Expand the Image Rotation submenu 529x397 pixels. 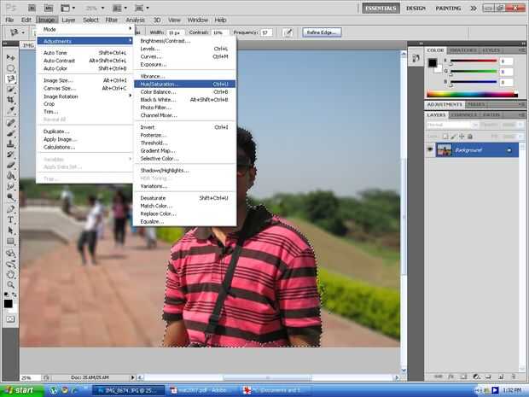(x=85, y=96)
